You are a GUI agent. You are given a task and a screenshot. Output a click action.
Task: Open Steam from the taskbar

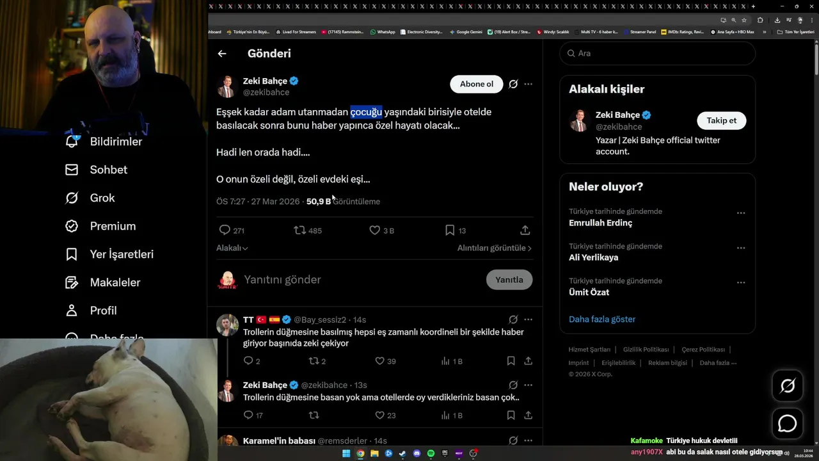point(402,453)
